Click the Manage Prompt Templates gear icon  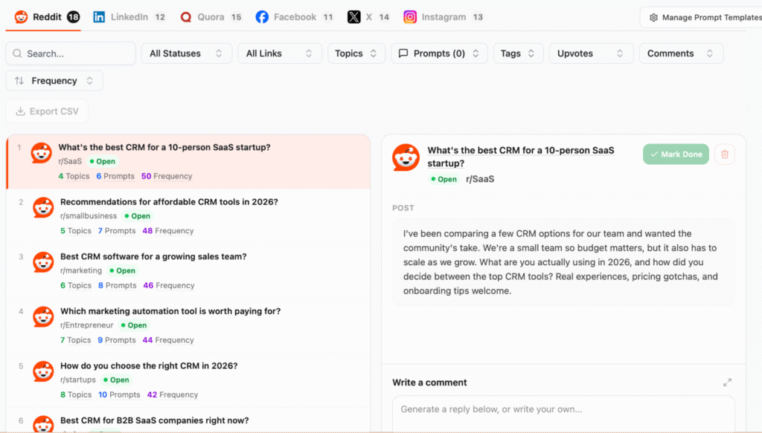[653, 18]
